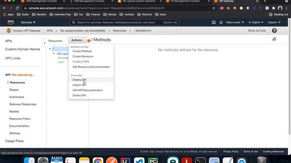Select Deploy API from the Actions menu
Screen dimensions: 291x163
80,80
